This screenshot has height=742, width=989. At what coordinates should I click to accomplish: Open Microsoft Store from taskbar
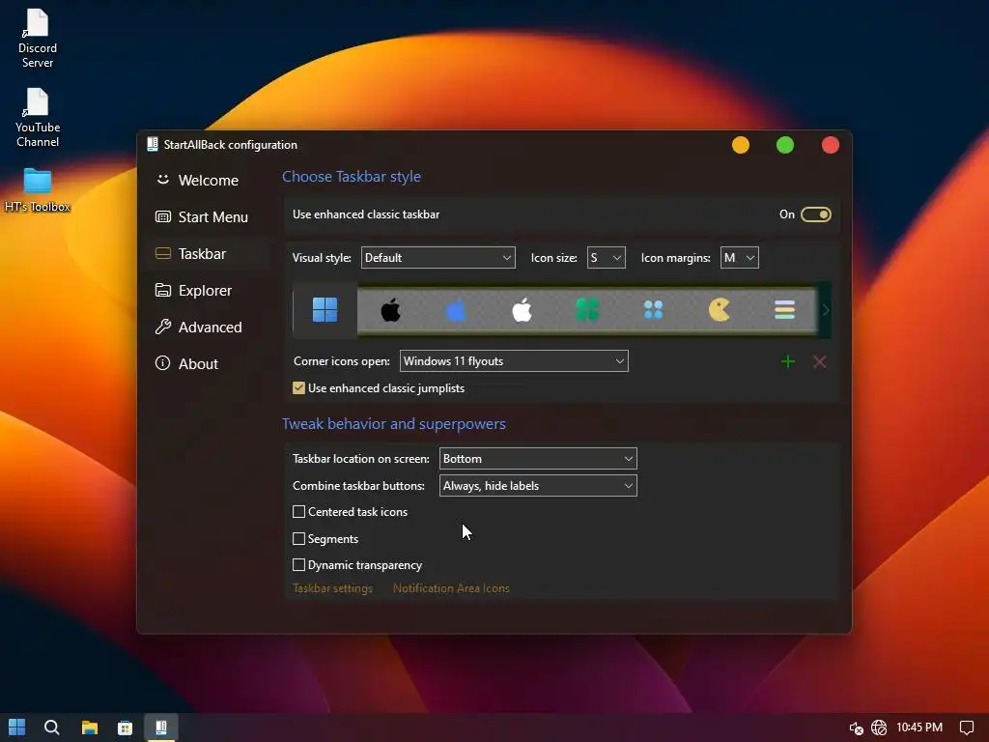coord(125,728)
